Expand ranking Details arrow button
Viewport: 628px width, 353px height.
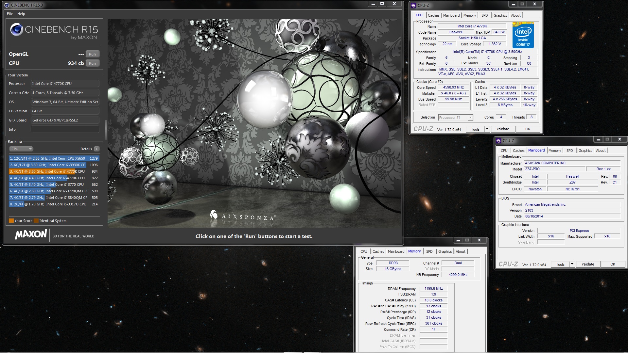[97, 149]
